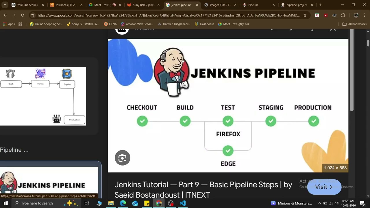Open Visual Studio Code from taskbar
The width and height of the screenshot is (370, 208).
click(x=182, y=203)
